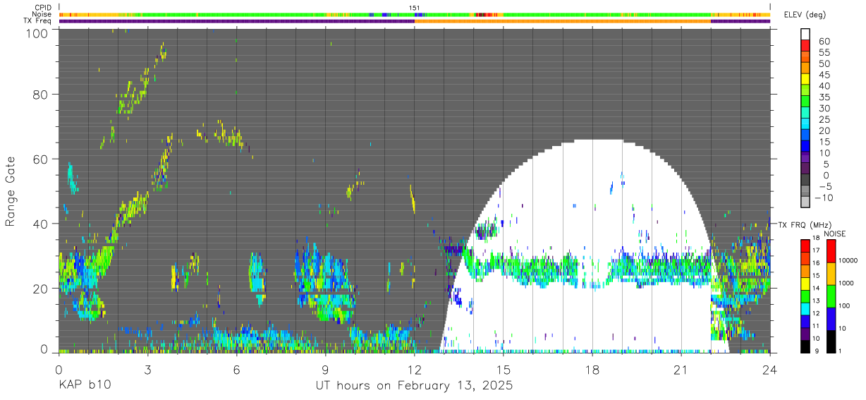Click the yellow 40–45 degree elevation swatch
866x400 pixels.
(x=805, y=80)
